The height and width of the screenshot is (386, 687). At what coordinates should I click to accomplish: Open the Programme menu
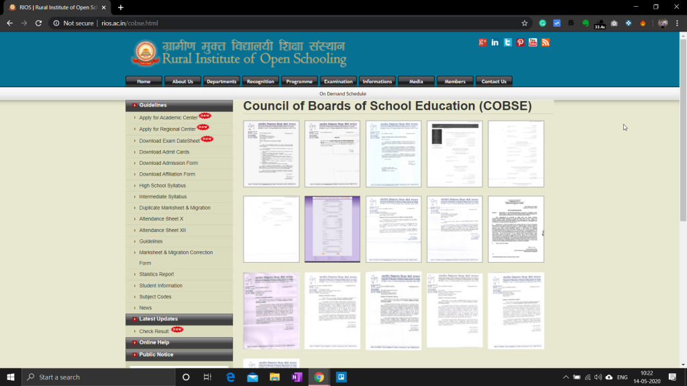pos(299,81)
